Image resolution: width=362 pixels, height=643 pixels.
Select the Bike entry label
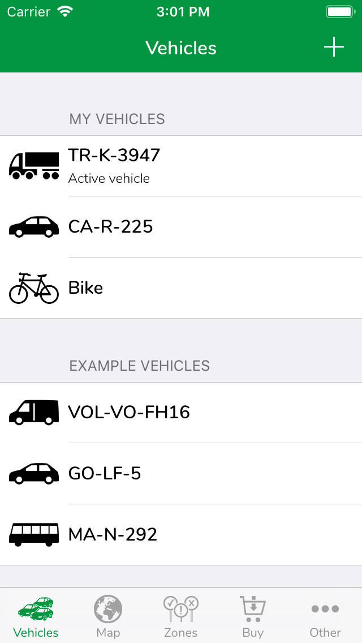pyautogui.click(x=85, y=288)
